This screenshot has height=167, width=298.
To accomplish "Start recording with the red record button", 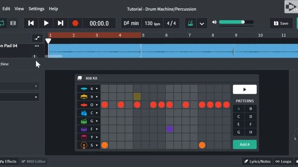I will [75, 23].
